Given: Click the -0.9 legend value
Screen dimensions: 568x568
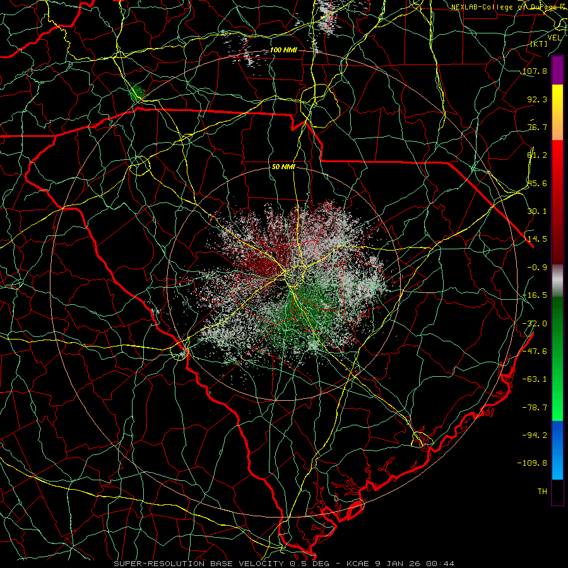Looking at the screenshot, I should pyautogui.click(x=537, y=267).
